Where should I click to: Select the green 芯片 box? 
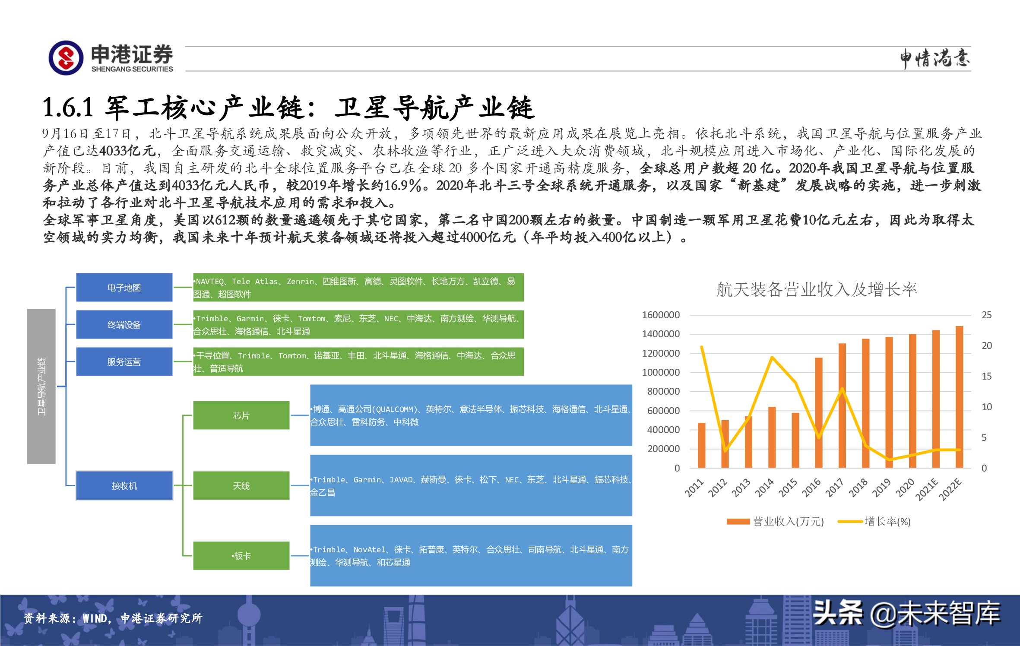point(241,415)
